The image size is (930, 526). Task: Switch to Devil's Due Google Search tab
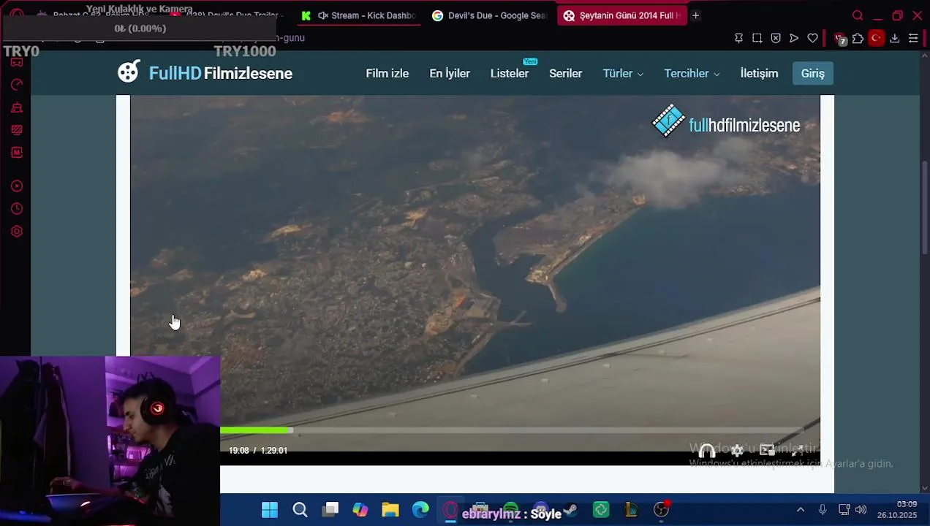pyautogui.click(x=488, y=15)
